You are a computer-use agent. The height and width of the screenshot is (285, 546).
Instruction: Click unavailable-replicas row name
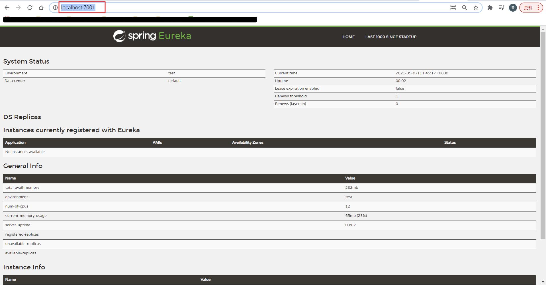pos(23,244)
